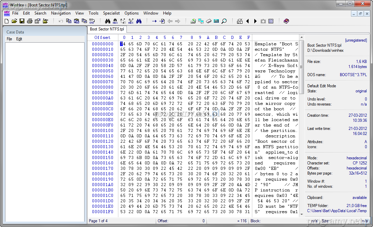Click the Open file folder icon
This screenshot has height=227, width=373.
point(14,21)
